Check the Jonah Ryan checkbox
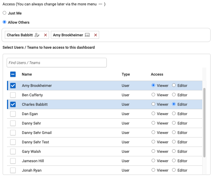 point(13,170)
